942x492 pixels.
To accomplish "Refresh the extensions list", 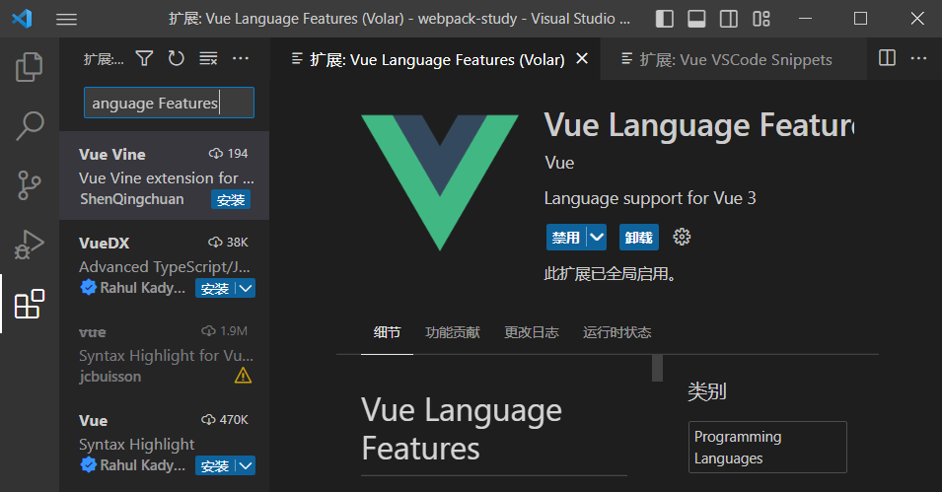I will (176, 58).
